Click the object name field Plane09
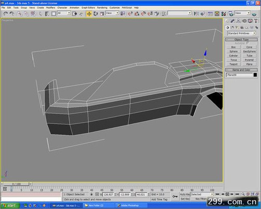 pyautogui.click(x=240, y=75)
